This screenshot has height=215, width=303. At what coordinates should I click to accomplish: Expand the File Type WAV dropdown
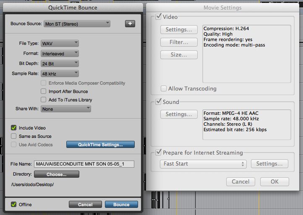pyautogui.click(x=60, y=43)
